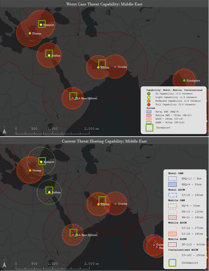
Task: Click the 'Piraeus' label in the Current Threat map
Action: coord(37,170)
